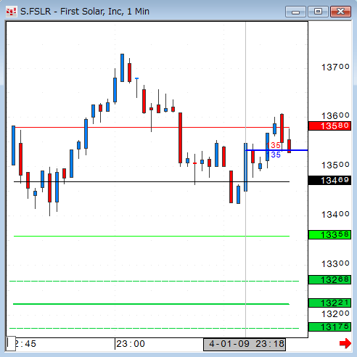The height and width of the screenshot is (357, 357).
Task: Click the chart application icon in title bar
Action: point(11,12)
